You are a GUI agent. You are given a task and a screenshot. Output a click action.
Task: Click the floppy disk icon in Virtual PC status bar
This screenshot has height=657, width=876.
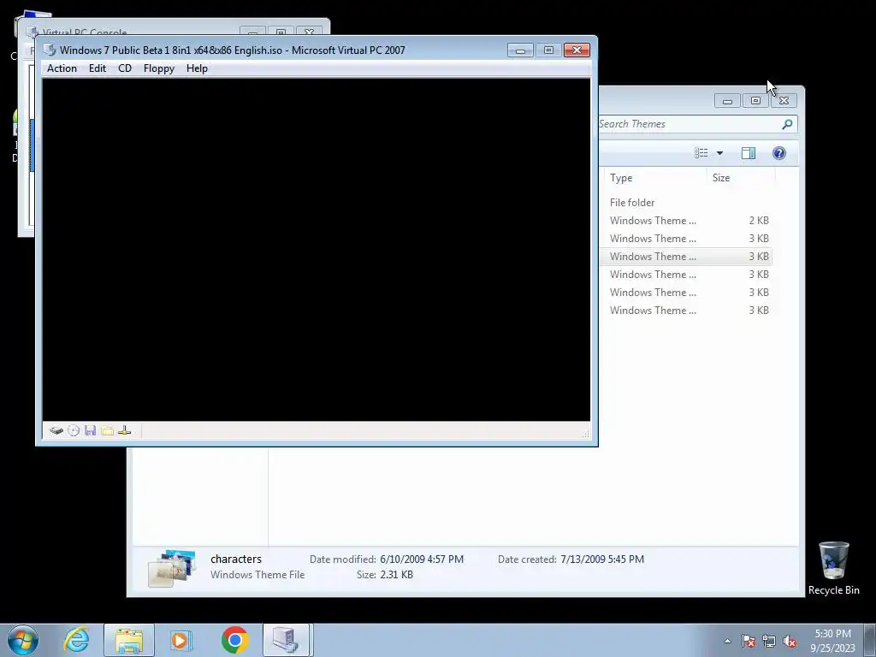click(91, 431)
